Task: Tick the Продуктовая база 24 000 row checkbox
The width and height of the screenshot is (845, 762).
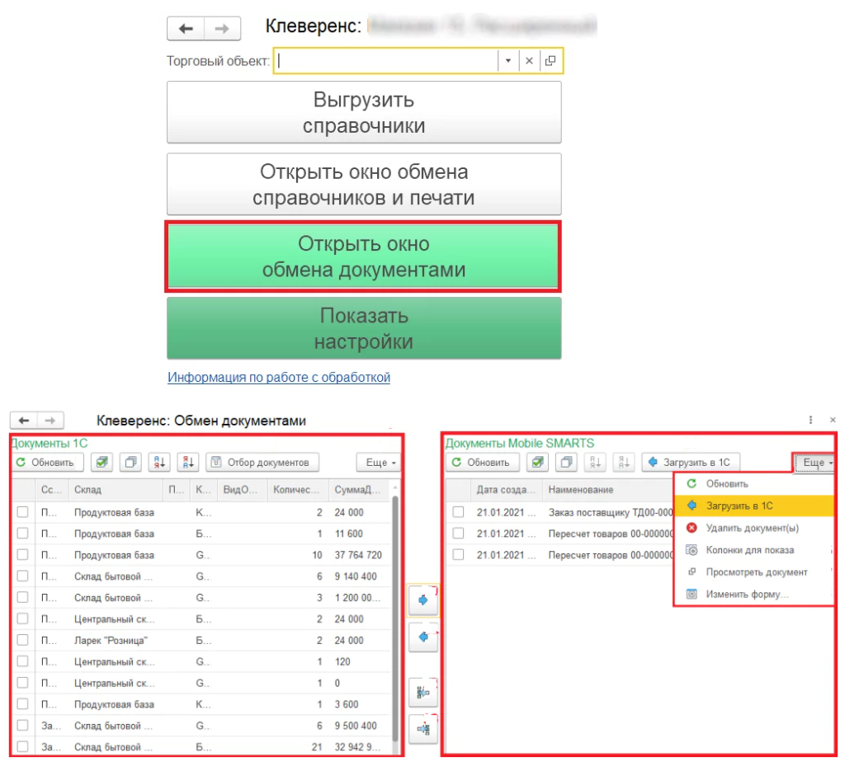Action: tap(22, 512)
